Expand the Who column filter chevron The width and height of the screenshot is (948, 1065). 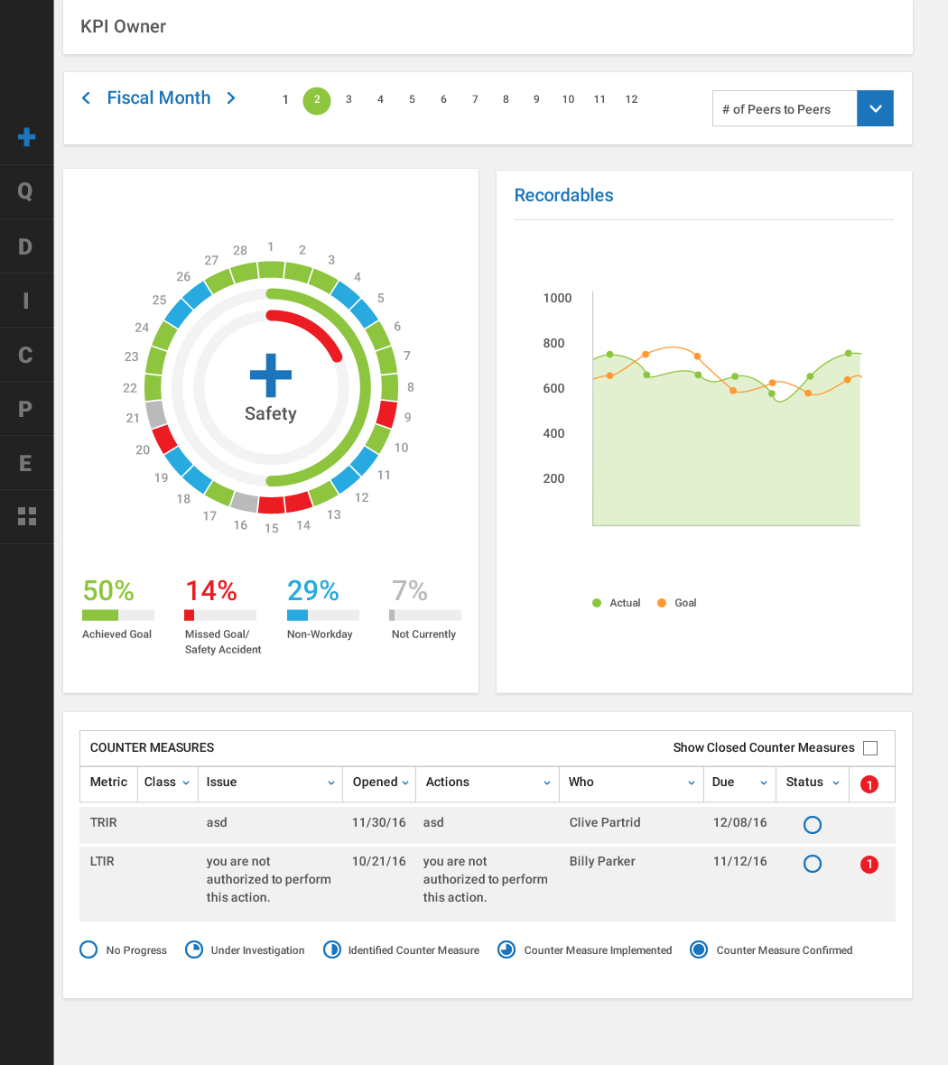coord(692,783)
